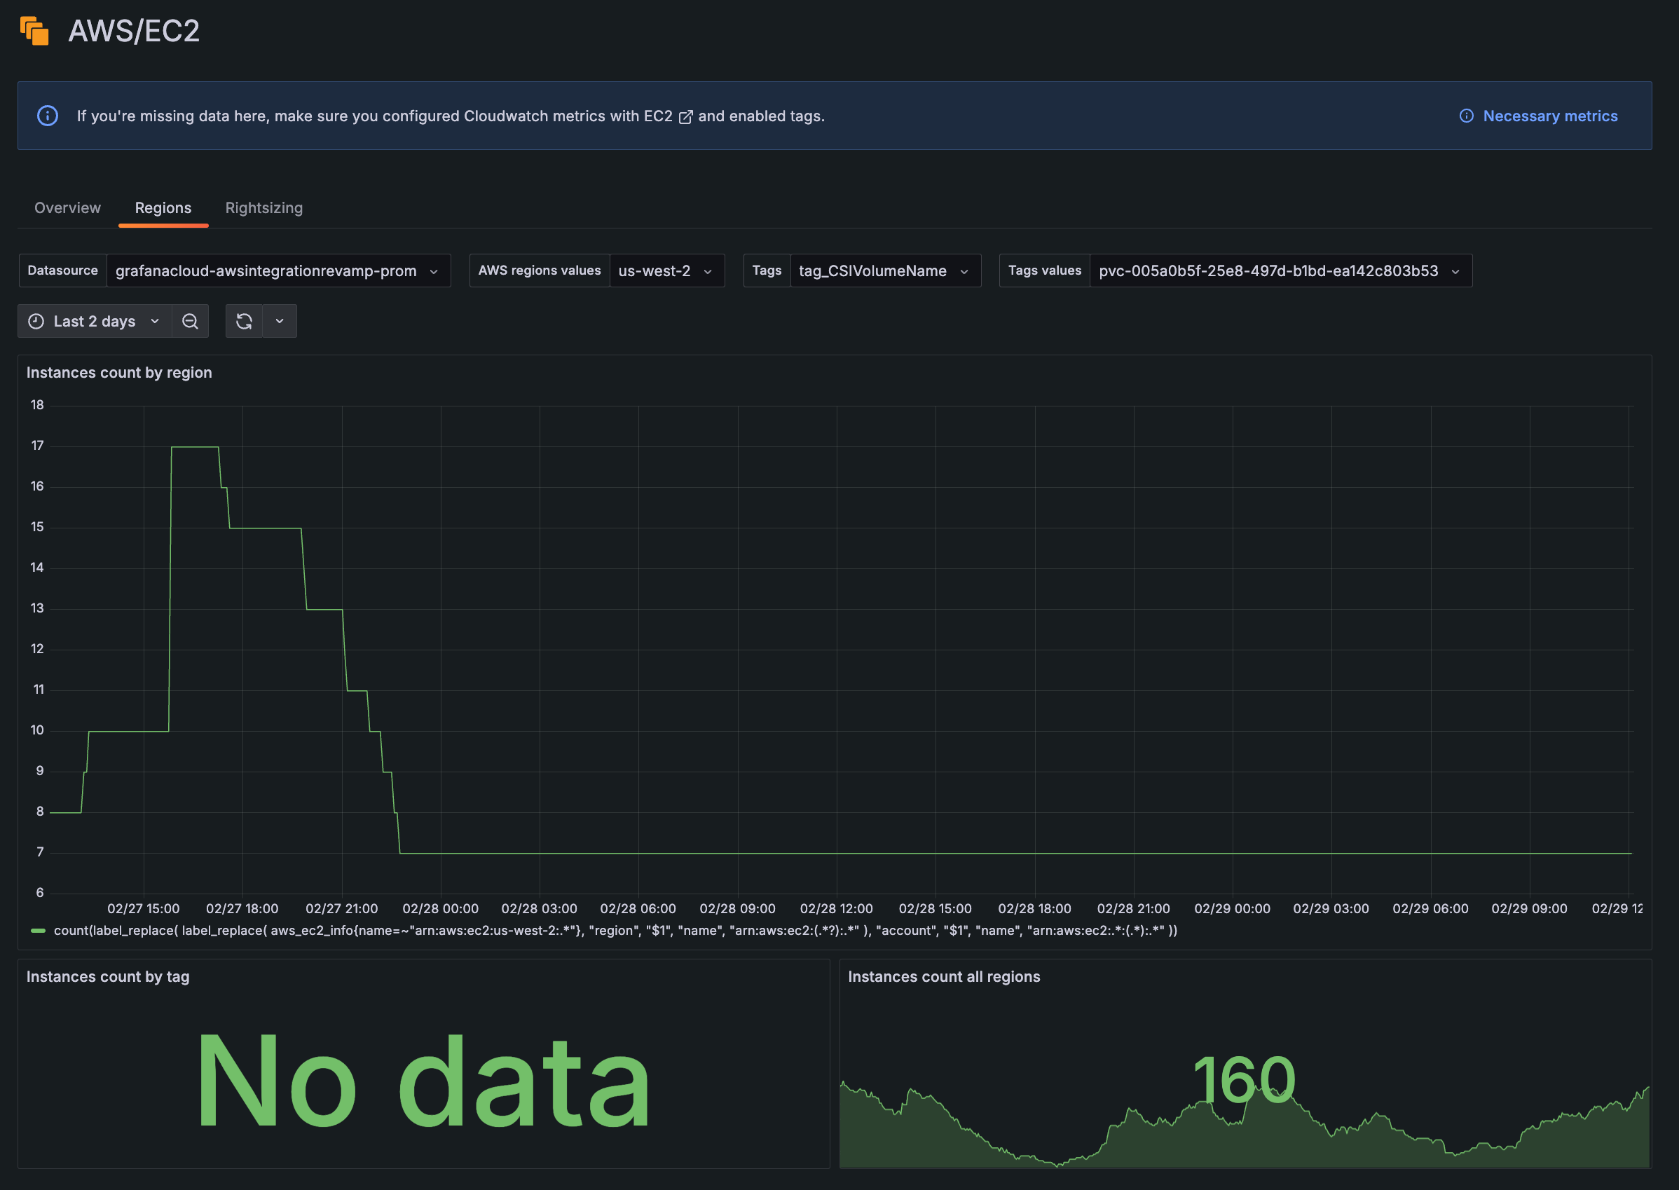Click the clock icon in time picker
Image resolution: width=1679 pixels, height=1190 pixels.
36,321
